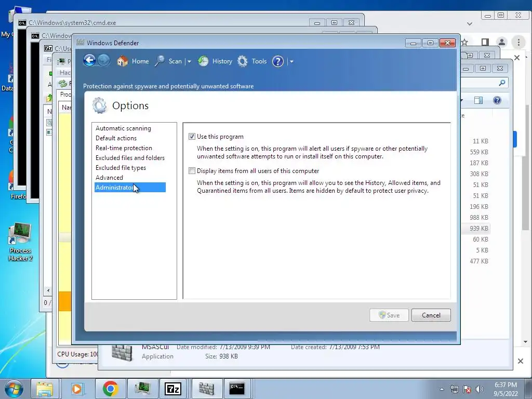
Task: Select the Options heading text
Action: click(130, 105)
